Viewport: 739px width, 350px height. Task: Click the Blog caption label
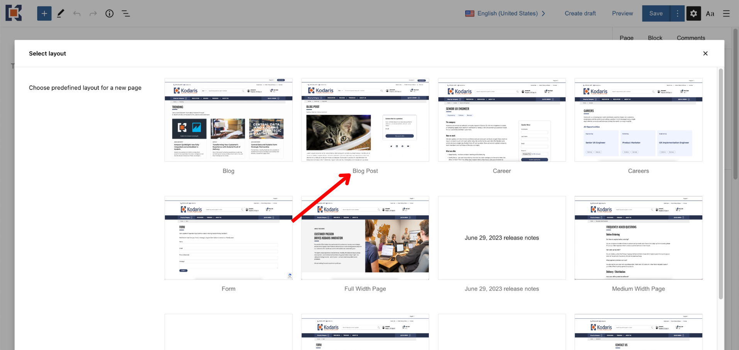coord(229,171)
